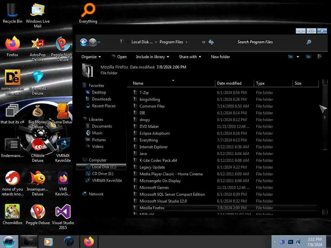
Task: Click Program Files in the address breadcrumb
Action: click(171, 42)
